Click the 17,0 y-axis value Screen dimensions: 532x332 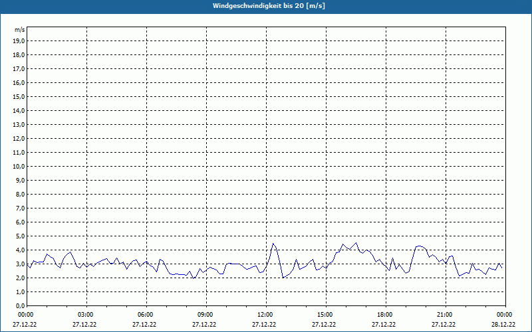(19, 68)
